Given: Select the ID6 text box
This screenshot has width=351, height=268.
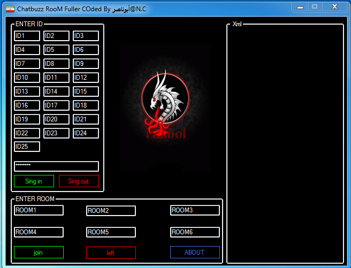Looking at the screenshot, I should click(x=86, y=50).
